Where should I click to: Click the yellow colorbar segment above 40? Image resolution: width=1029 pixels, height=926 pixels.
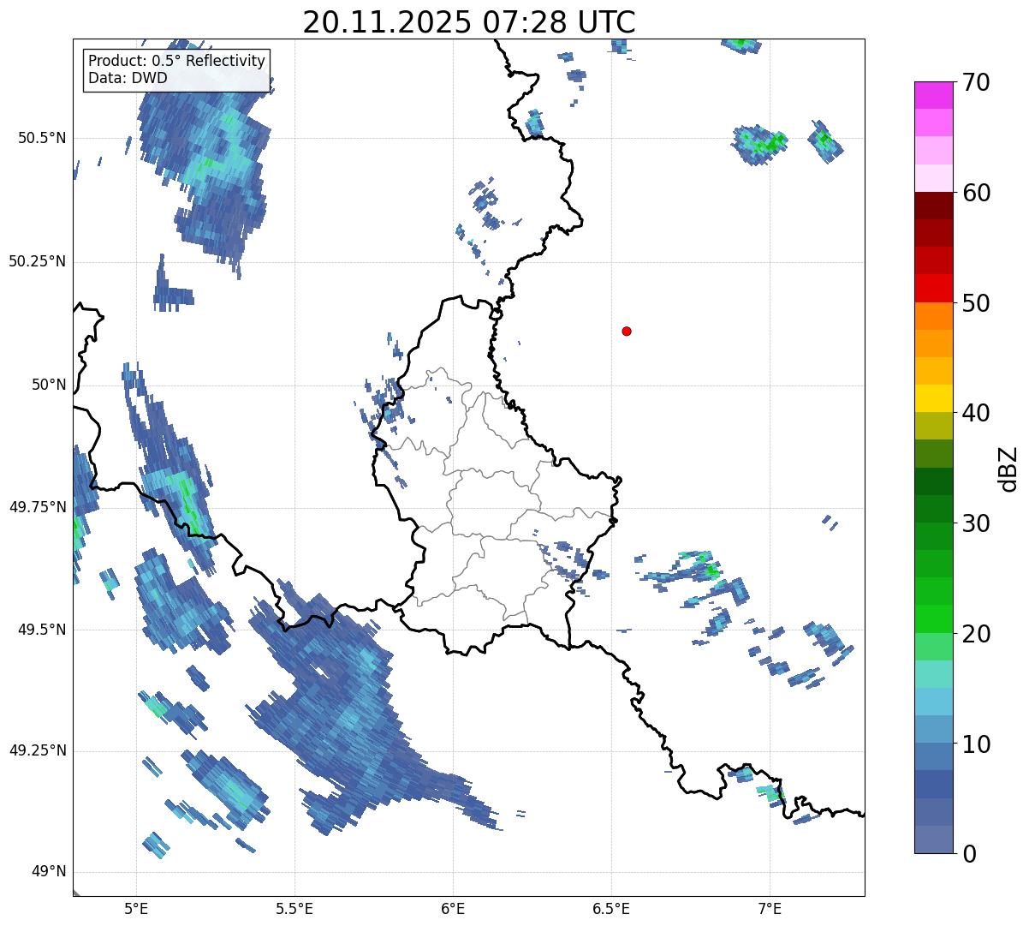[933, 398]
